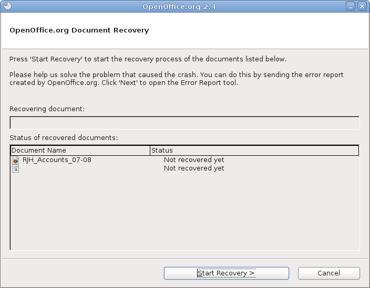
Task: Click the error report help paragraph
Action: pos(177,79)
